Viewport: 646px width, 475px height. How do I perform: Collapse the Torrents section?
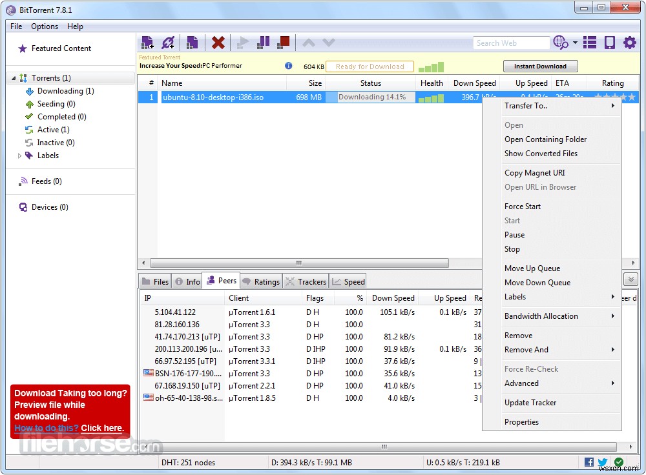pos(13,77)
